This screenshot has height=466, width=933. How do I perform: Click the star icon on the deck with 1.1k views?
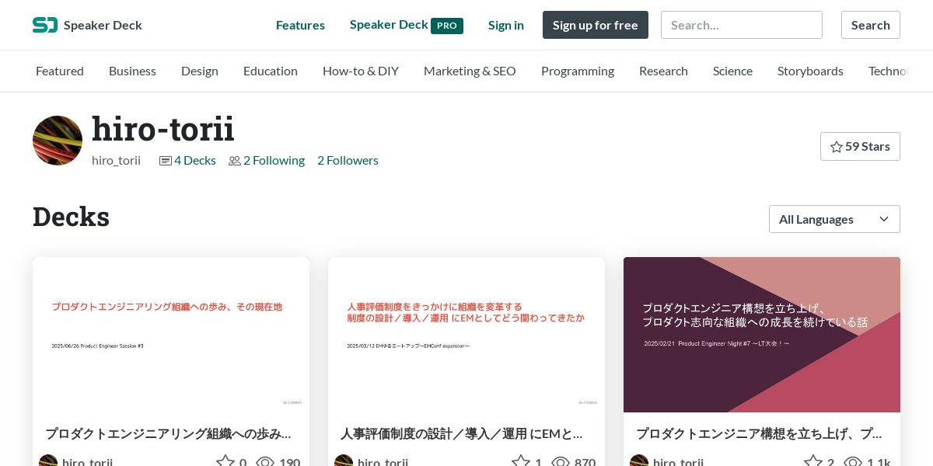click(813, 461)
